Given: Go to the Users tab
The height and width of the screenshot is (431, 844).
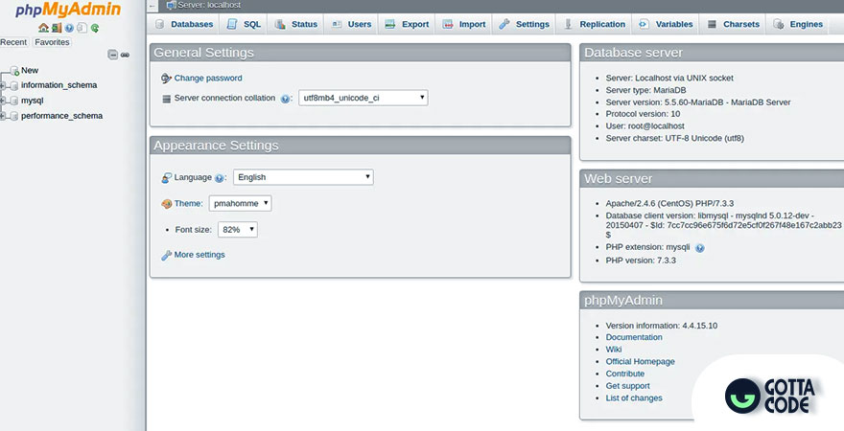Looking at the screenshot, I should pyautogui.click(x=351, y=24).
